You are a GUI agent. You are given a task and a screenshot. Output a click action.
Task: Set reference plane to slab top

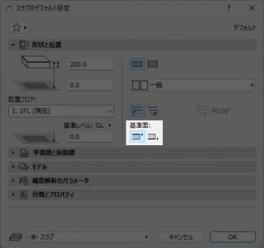pos(137,136)
